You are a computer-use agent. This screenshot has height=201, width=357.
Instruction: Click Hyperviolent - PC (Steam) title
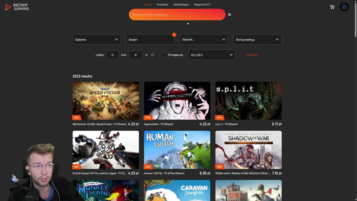tap(158, 124)
